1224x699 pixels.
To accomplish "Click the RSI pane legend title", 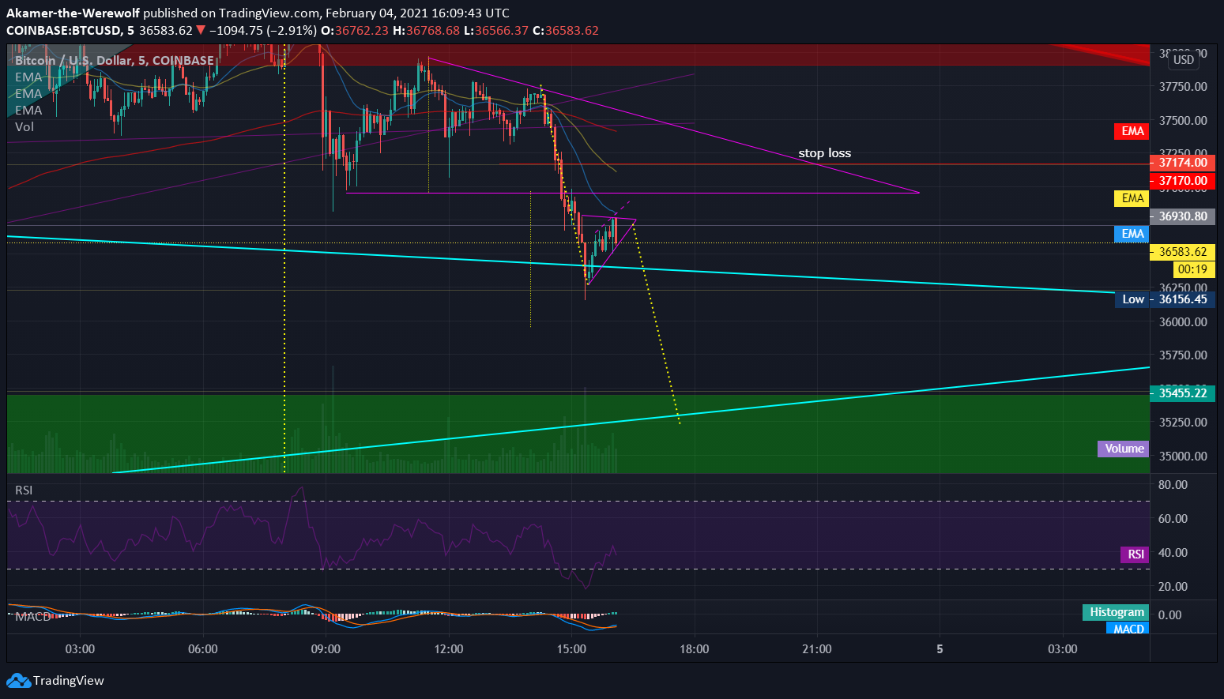I will click(x=24, y=490).
